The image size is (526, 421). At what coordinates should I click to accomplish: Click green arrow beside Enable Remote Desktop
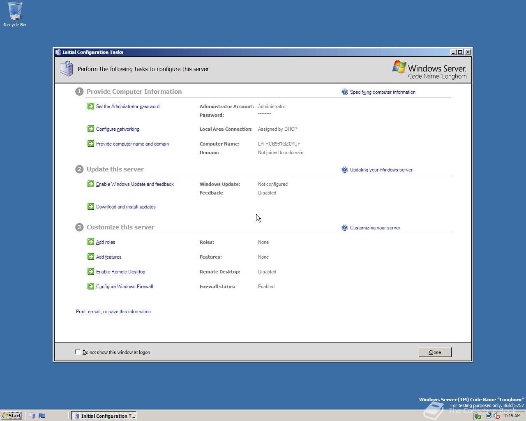tap(91, 271)
